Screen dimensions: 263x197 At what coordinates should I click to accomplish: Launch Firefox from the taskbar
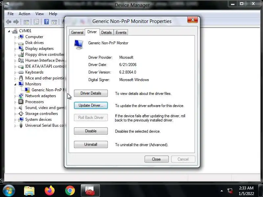50,190
